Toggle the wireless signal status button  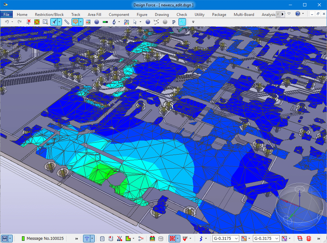coord(87,239)
